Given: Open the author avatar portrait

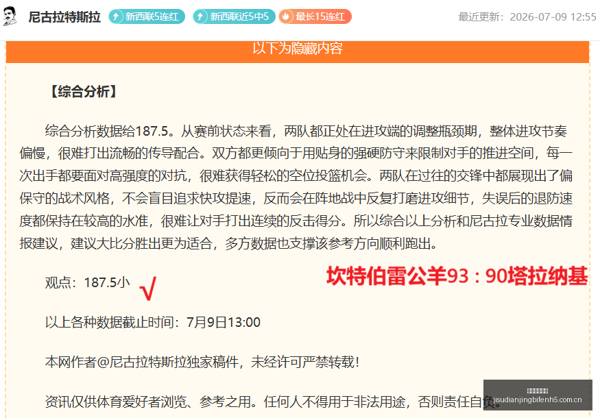Looking at the screenshot, I should [x=10, y=16].
